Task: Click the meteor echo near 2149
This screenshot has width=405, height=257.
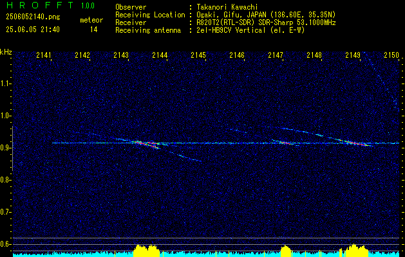Action: click(355, 143)
